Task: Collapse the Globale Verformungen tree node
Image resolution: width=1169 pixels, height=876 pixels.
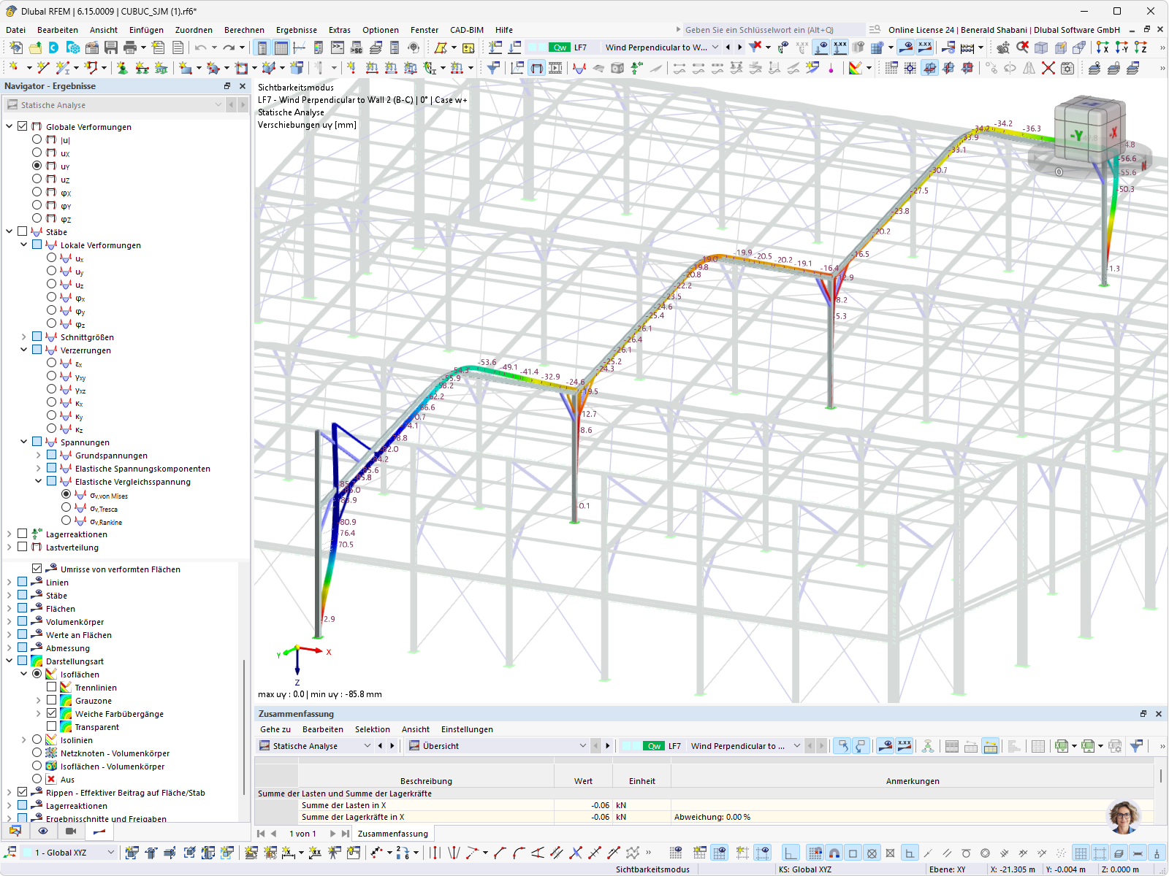Action: [9, 126]
